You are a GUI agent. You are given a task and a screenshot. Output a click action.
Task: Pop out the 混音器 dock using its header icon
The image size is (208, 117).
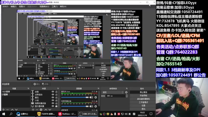[98, 88]
